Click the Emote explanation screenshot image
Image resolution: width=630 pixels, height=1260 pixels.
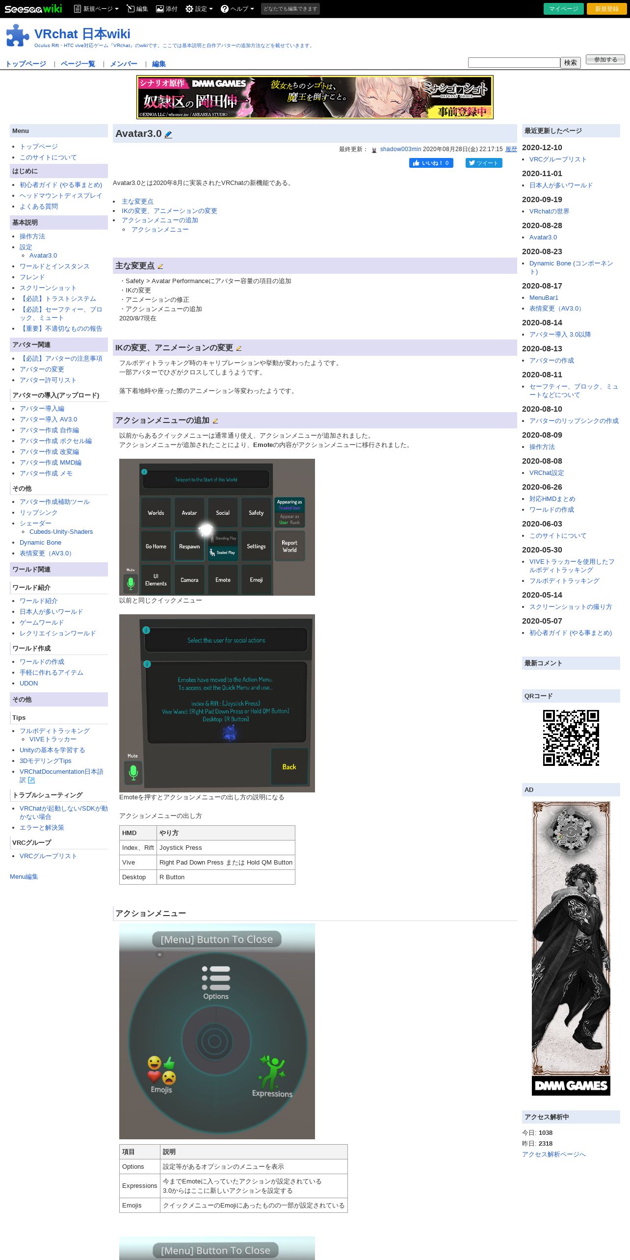(x=217, y=703)
